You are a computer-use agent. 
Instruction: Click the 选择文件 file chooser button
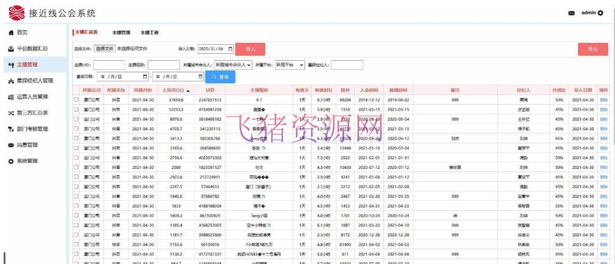(105, 48)
